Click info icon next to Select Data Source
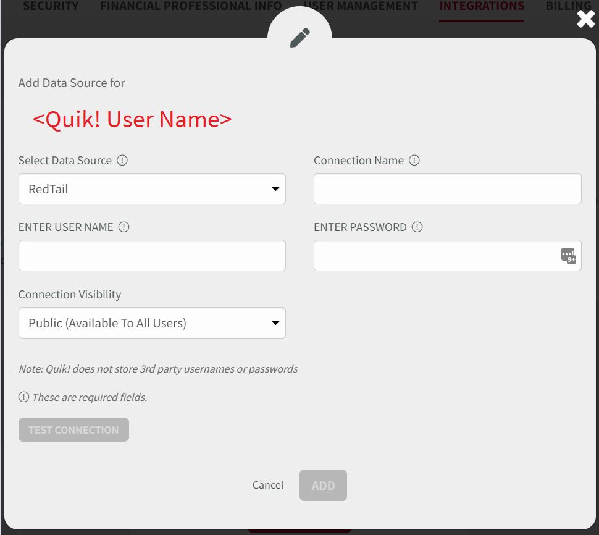Screen dimensions: 599x535 tap(122, 160)
